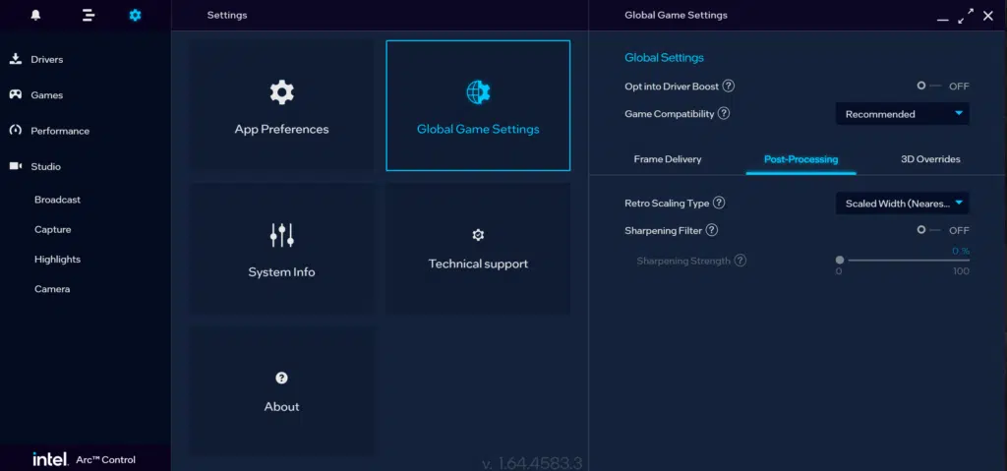Click the About question mark icon

[281, 378]
